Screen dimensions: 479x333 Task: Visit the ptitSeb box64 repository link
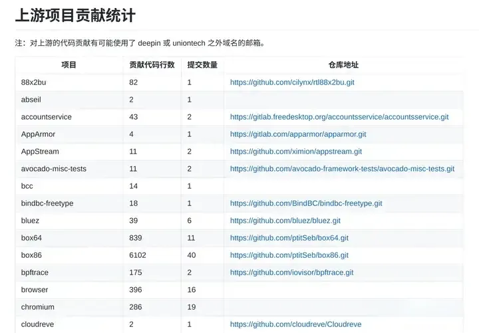click(x=289, y=238)
